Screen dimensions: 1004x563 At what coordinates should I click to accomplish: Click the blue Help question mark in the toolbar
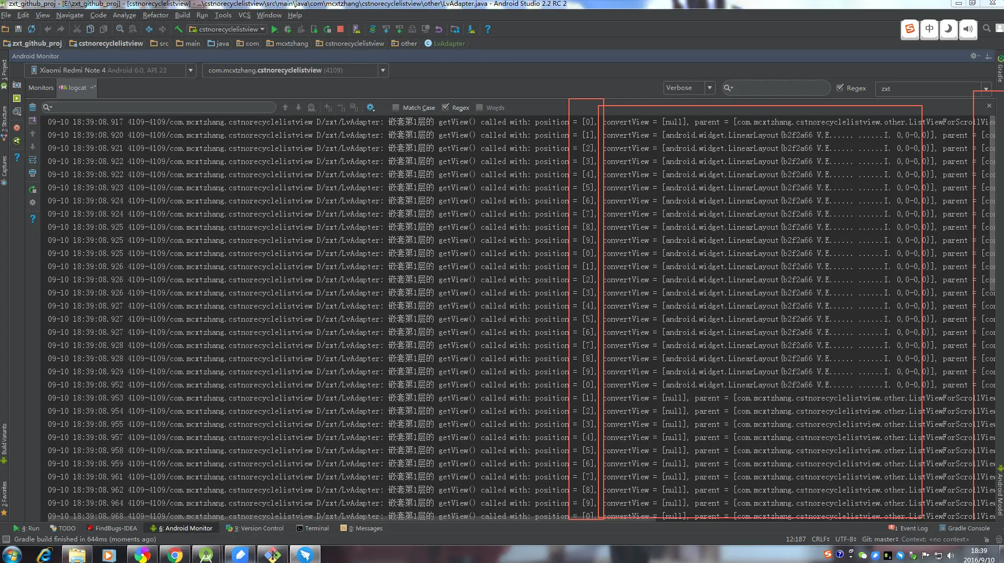click(488, 29)
